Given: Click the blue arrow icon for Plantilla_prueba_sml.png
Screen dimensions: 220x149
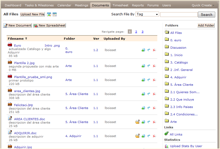Looking at the screenshot, I should [x=149, y=80].
